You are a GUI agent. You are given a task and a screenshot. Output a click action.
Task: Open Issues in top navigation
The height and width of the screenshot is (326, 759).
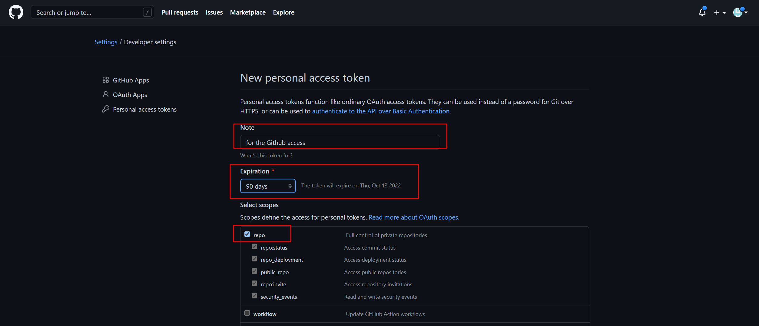[x=214, y=12]
